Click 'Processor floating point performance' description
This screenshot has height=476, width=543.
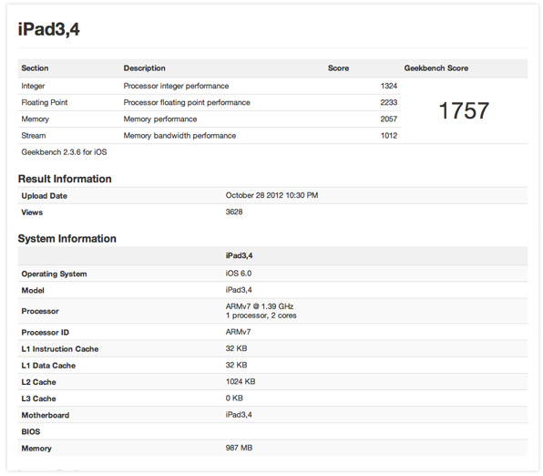coord(187,102)
